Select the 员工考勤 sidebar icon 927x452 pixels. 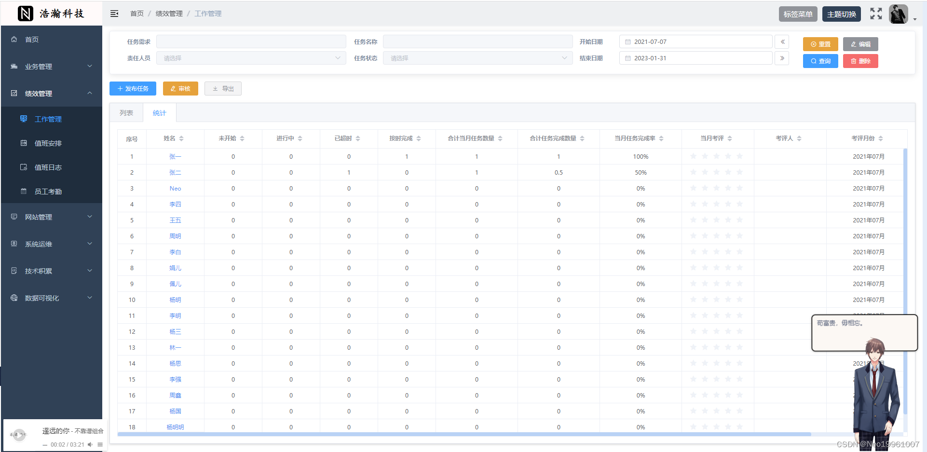point(23,191)
